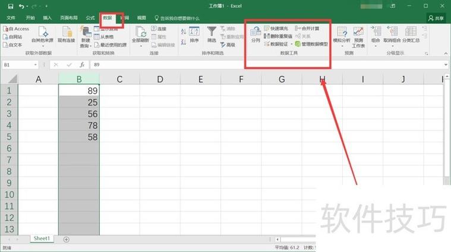This screenshot has width=451, height=252.
Task: Sort ascending with the A-to-Z icon
Action: 184,31
